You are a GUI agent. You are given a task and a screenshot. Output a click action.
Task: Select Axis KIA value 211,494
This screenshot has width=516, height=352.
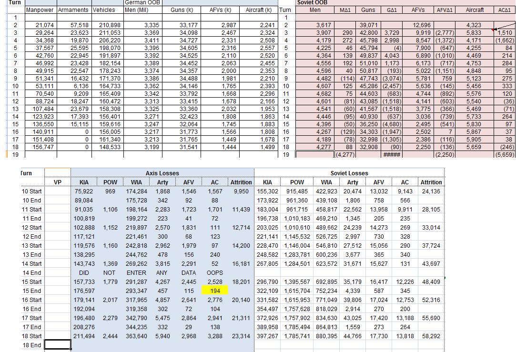(x=84, y=336)
